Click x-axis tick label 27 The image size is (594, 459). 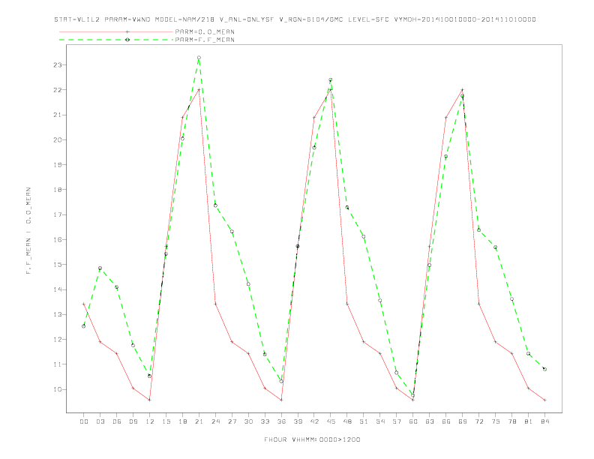(x=232, y=421)
